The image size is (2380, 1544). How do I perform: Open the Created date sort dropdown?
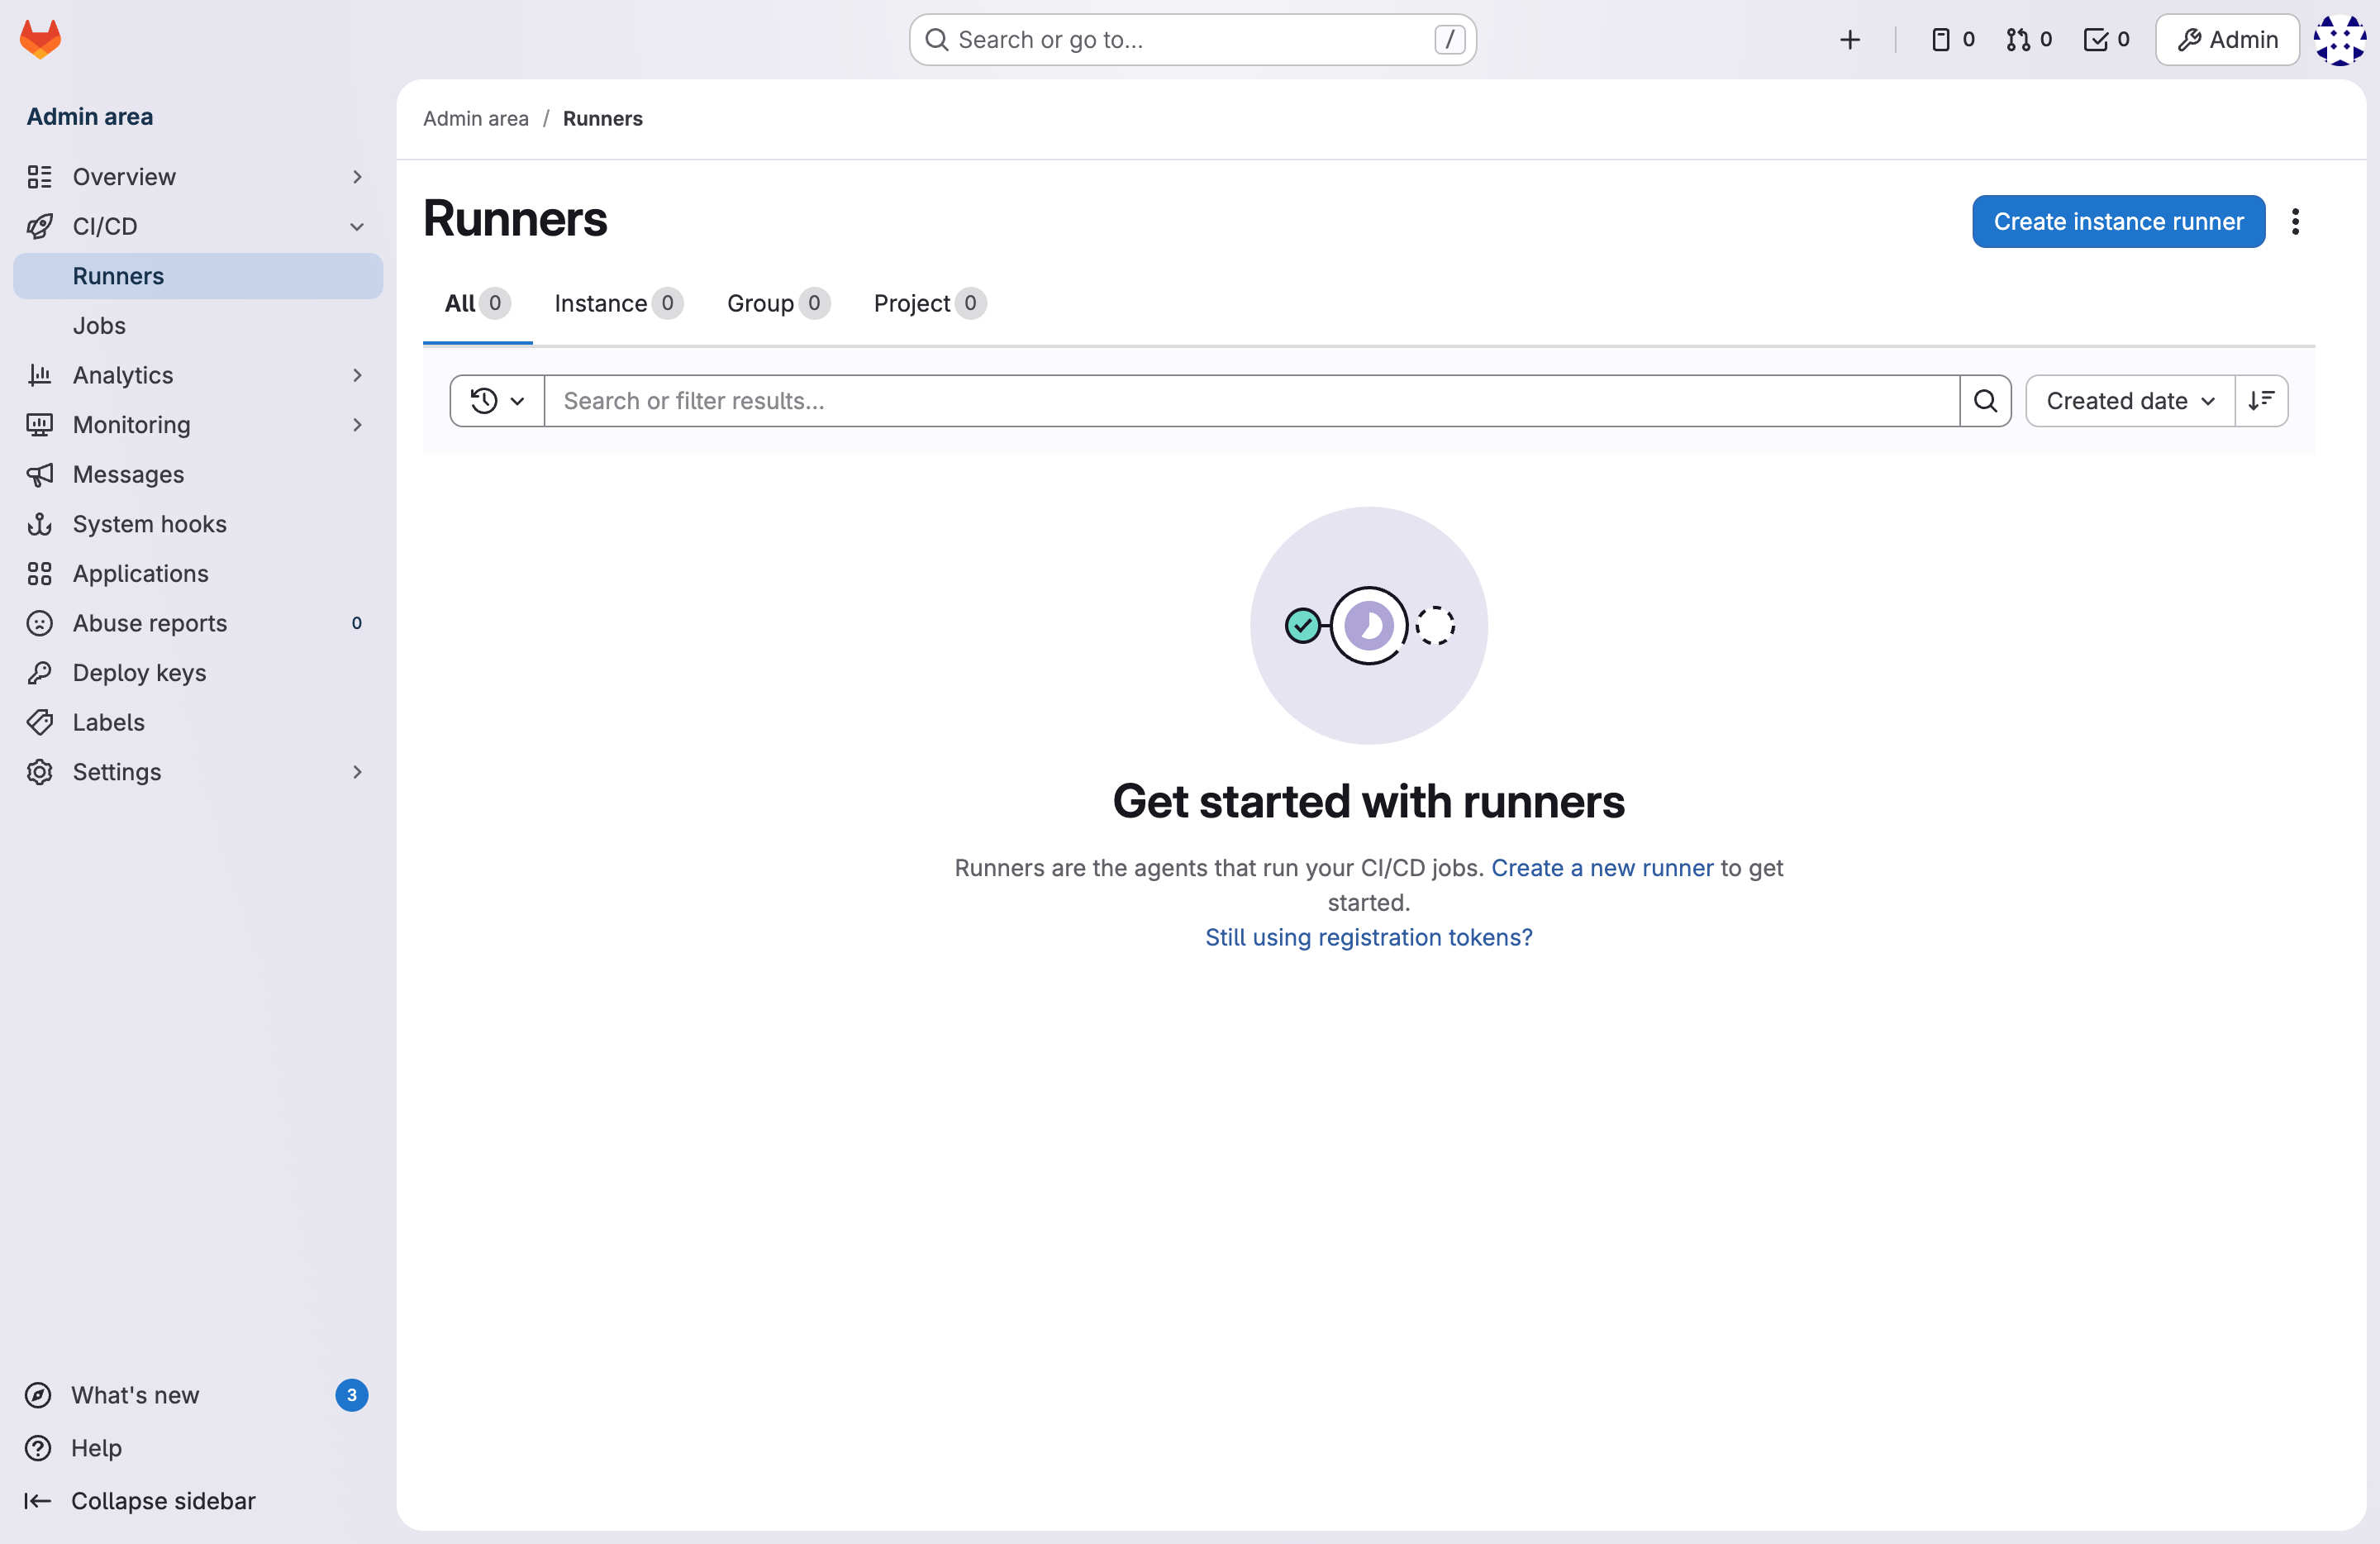click(2130, 400)
